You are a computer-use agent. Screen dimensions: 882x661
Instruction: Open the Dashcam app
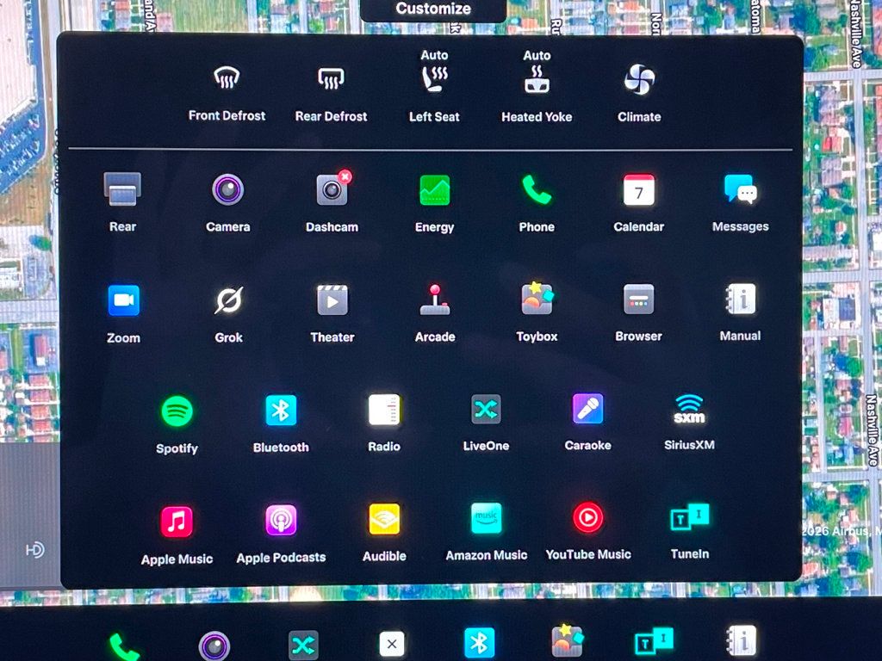332,190
